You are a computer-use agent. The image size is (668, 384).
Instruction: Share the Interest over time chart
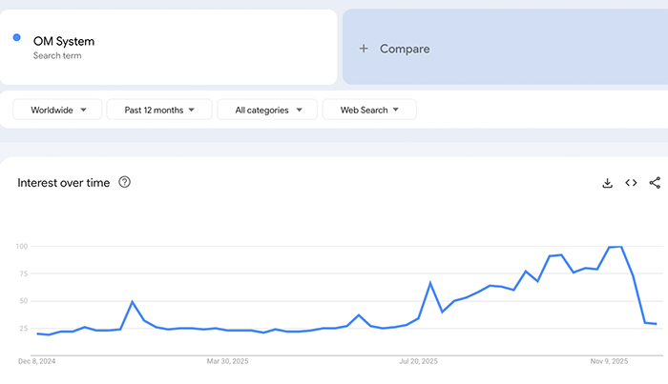tap(655, 183)
